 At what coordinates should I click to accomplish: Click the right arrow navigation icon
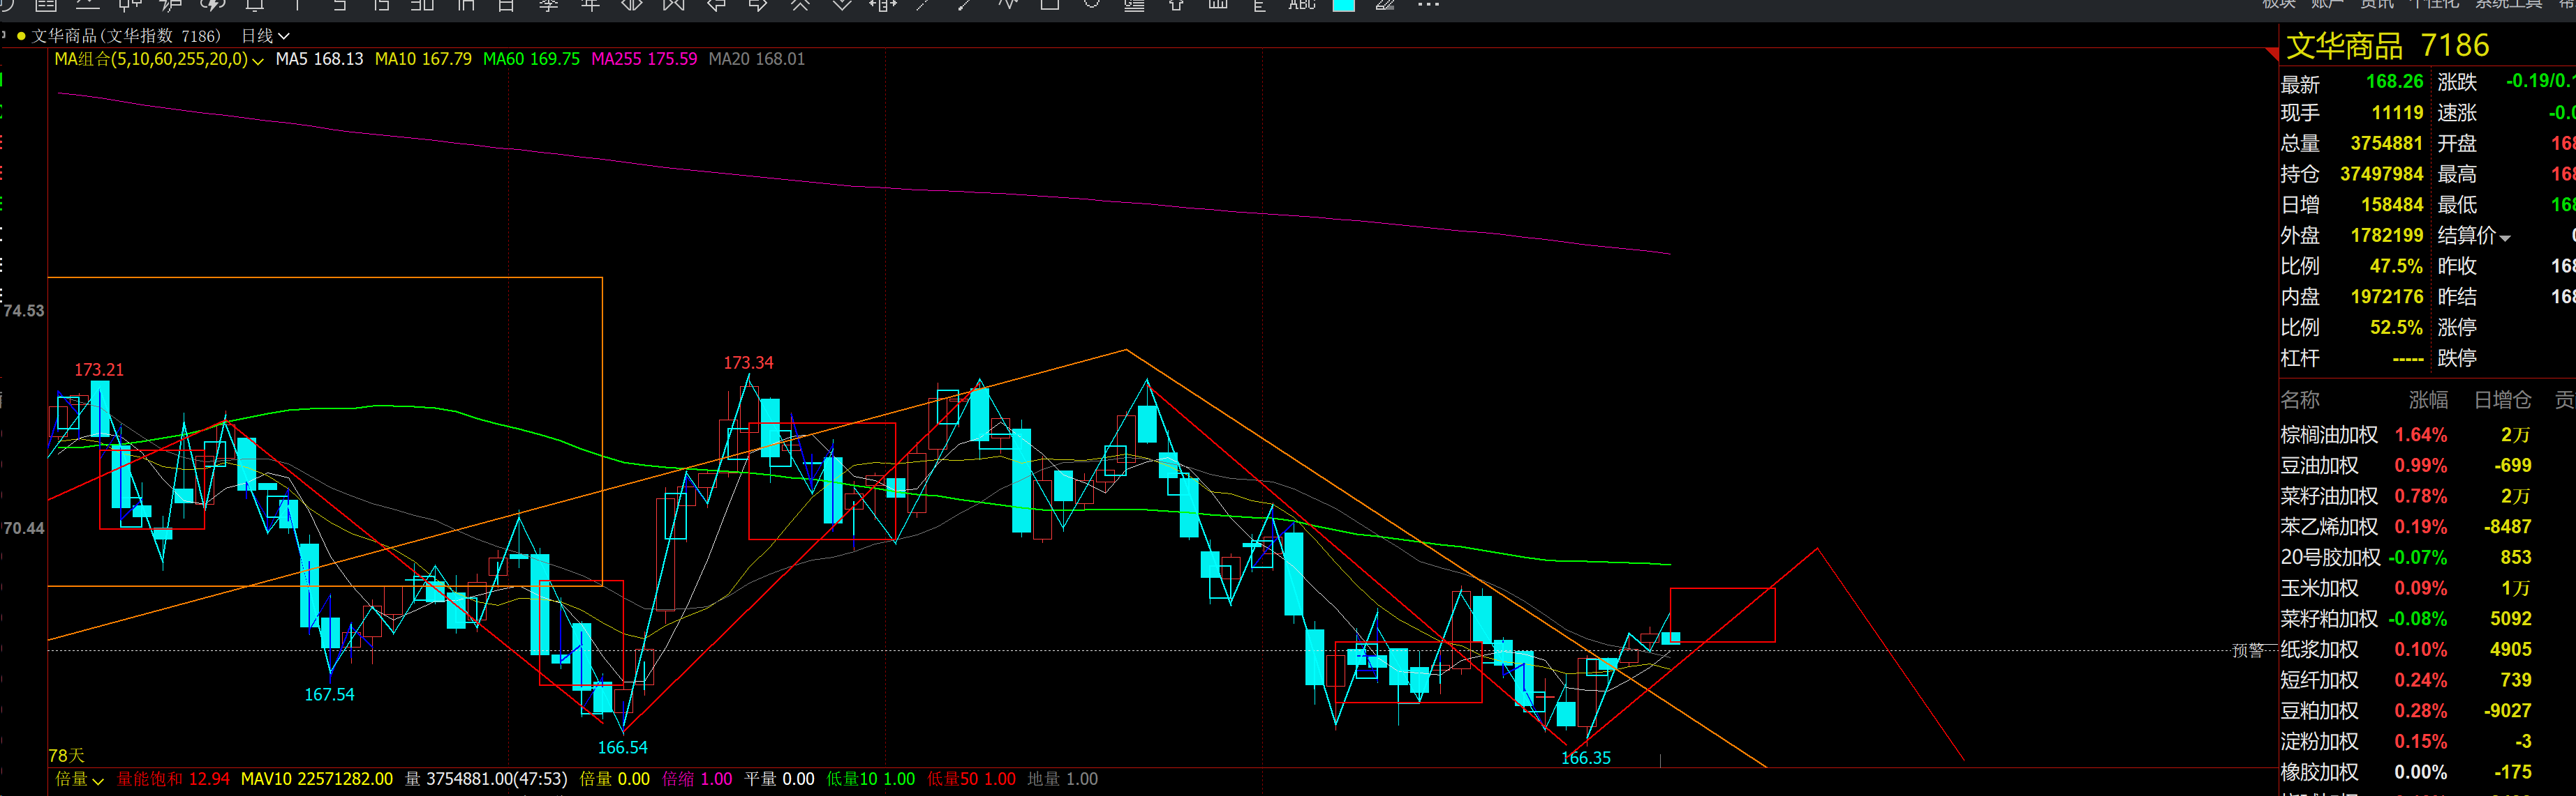[x=758, y=5]
